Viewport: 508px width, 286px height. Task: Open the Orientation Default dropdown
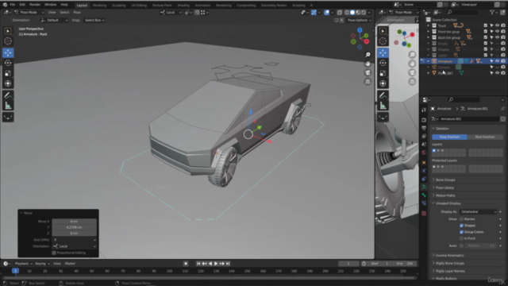pyautogui.click(x=54, y=20)
